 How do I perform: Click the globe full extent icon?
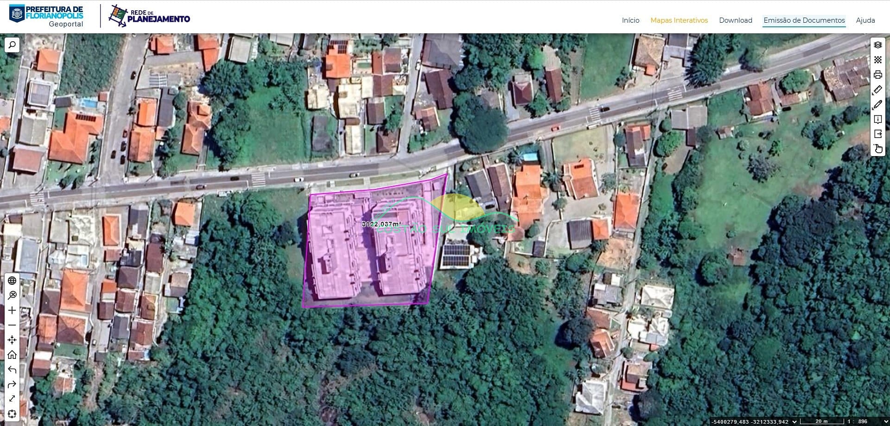[13, 280]
